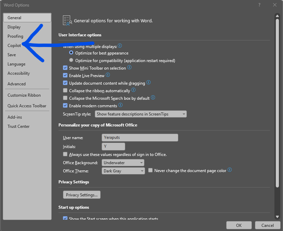
Task: Select Optimize for best appearance radio
Action: 71,52
